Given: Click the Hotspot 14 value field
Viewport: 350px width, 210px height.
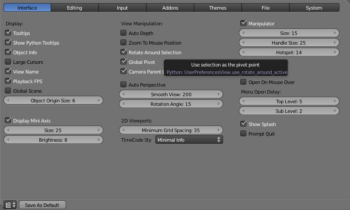Looking at the screenshot, I should pyautogui.click(x=289, y=52).
